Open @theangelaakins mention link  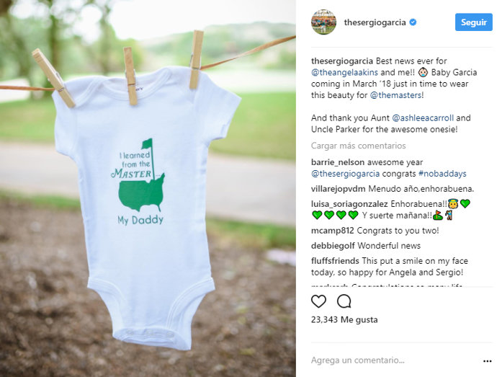pyautogui.click(x=344, y=72)
